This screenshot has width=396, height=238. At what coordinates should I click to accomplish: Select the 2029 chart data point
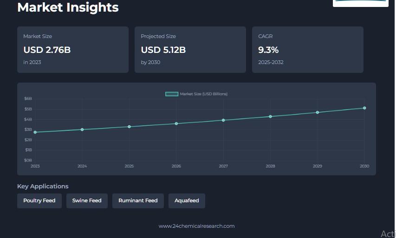318,112
